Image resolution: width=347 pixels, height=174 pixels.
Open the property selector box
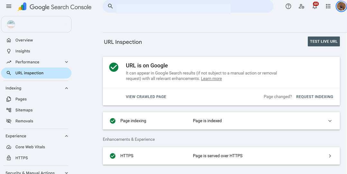[x=36, y=24]
